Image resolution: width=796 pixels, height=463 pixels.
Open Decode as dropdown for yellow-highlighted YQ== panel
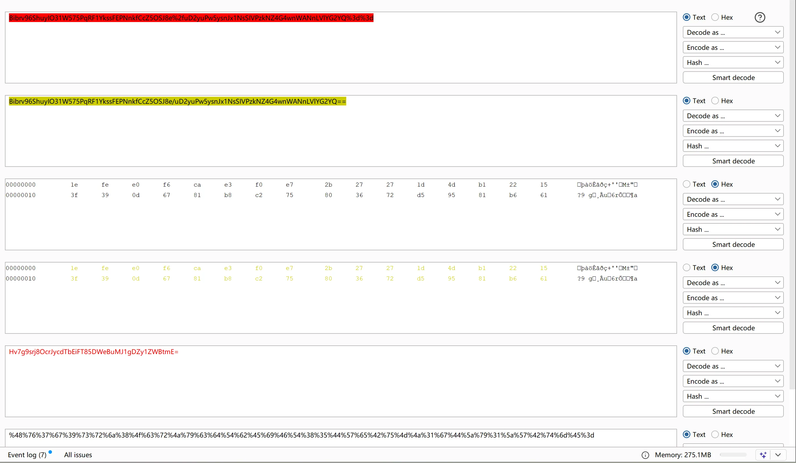coord(733,116)
